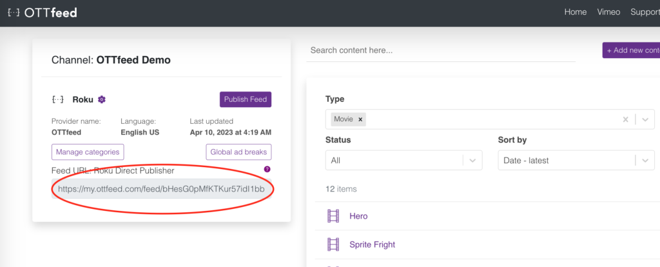Clear the Type filter selection
The height and width of the screenshot is (267, 660).
click(x=625, y=119)
